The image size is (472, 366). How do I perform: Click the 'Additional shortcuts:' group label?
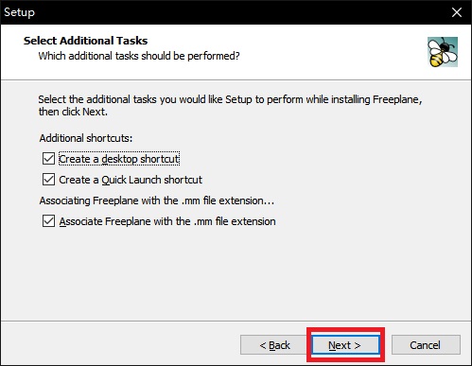[x=86, y=138]
